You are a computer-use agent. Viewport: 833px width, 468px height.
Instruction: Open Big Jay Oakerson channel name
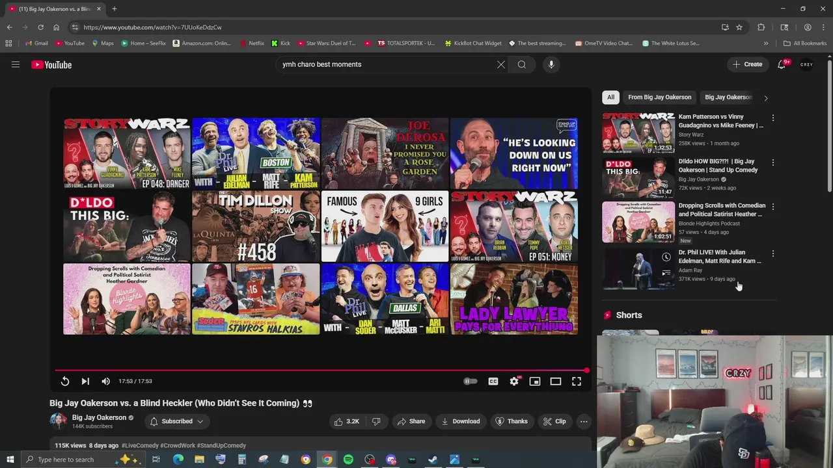click(x=99, y=417)
